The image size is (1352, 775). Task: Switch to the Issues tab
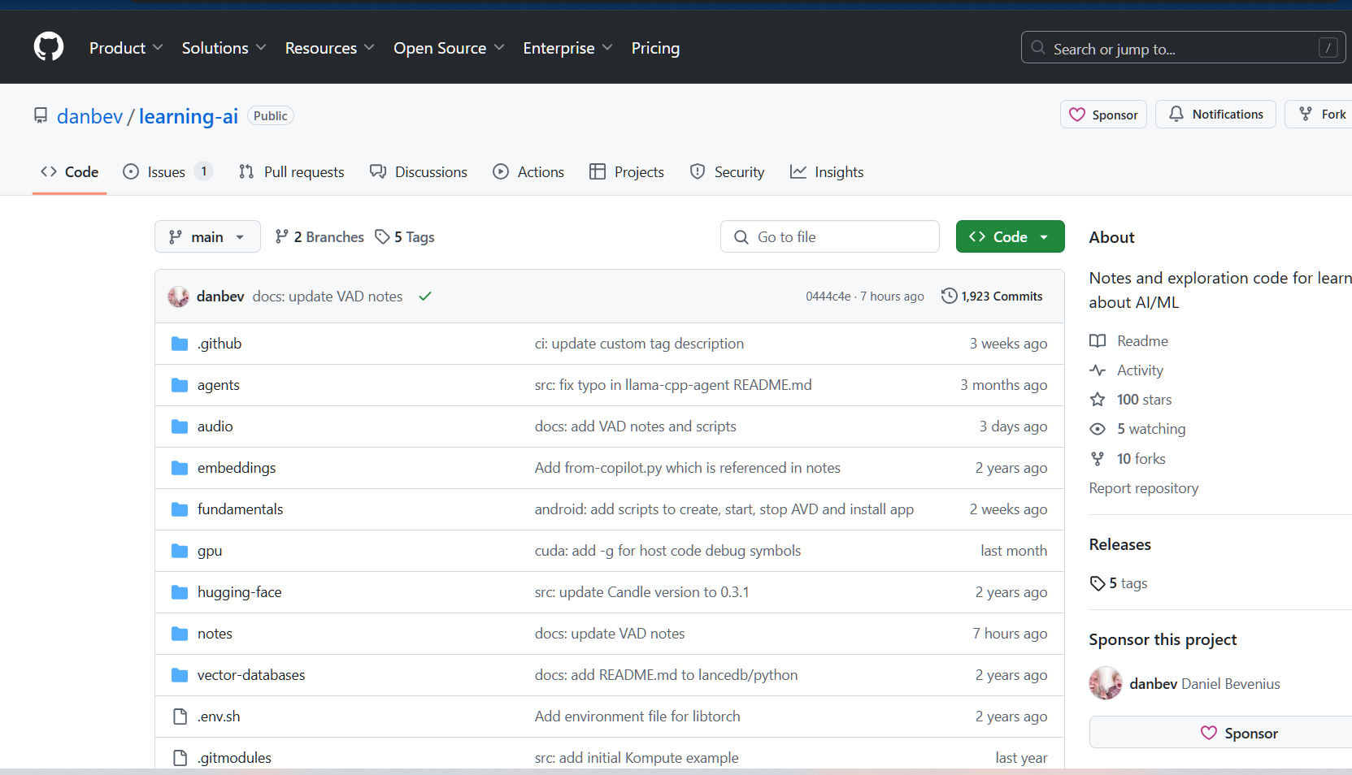tap(167, 171)
